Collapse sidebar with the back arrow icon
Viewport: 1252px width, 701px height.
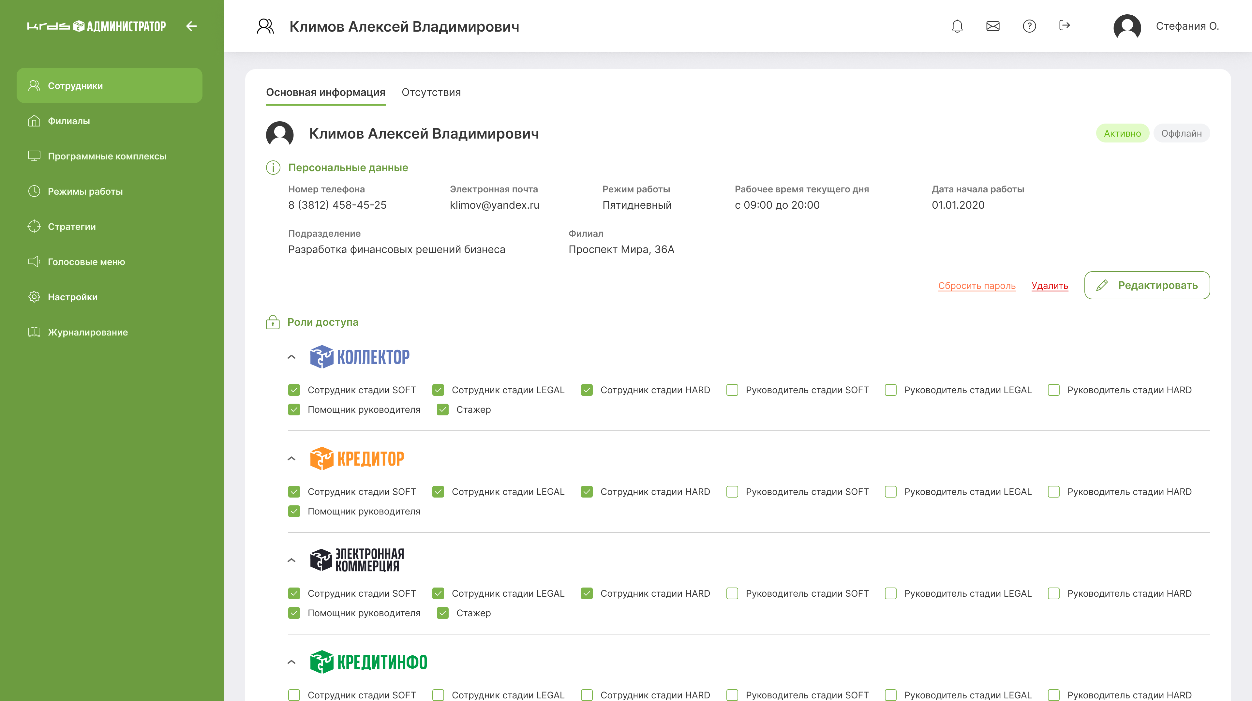pos(191,26)
